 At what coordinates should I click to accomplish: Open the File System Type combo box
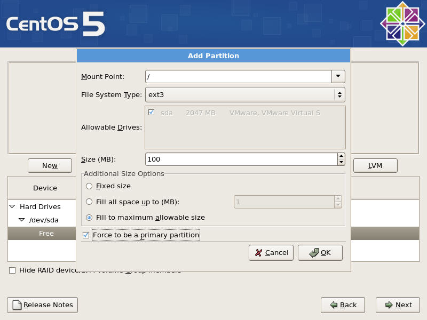click(245, 95)
